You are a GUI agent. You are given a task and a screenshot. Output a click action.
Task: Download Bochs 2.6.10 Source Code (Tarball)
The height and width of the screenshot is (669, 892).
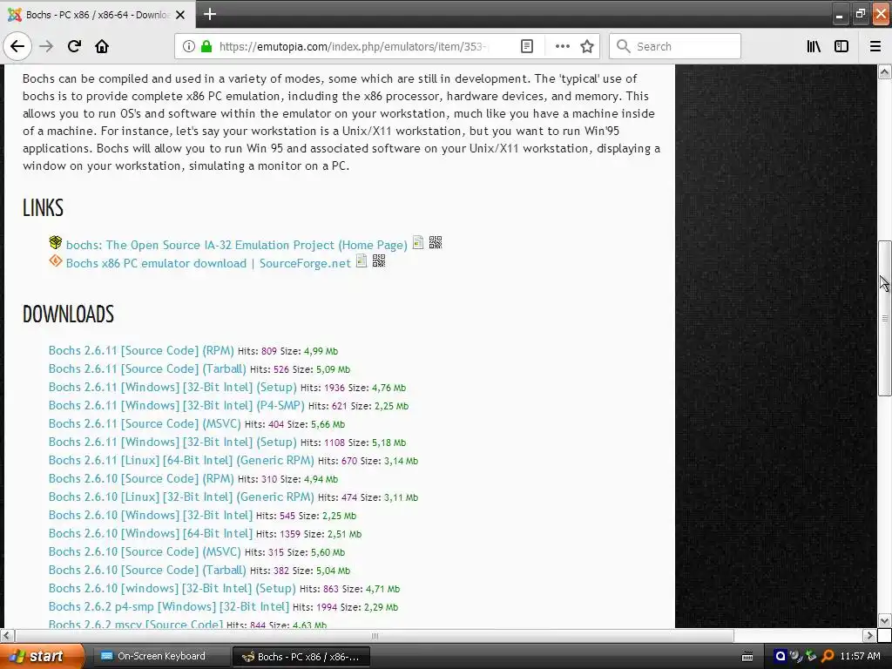pos(147,570)
